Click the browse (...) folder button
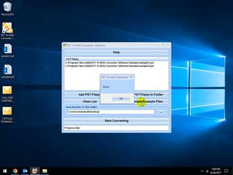Viewport: 233px width, 175px height. [161, 112]
